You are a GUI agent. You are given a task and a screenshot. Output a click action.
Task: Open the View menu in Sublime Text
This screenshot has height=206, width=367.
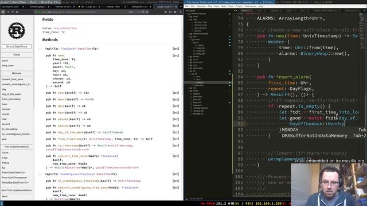217,6
